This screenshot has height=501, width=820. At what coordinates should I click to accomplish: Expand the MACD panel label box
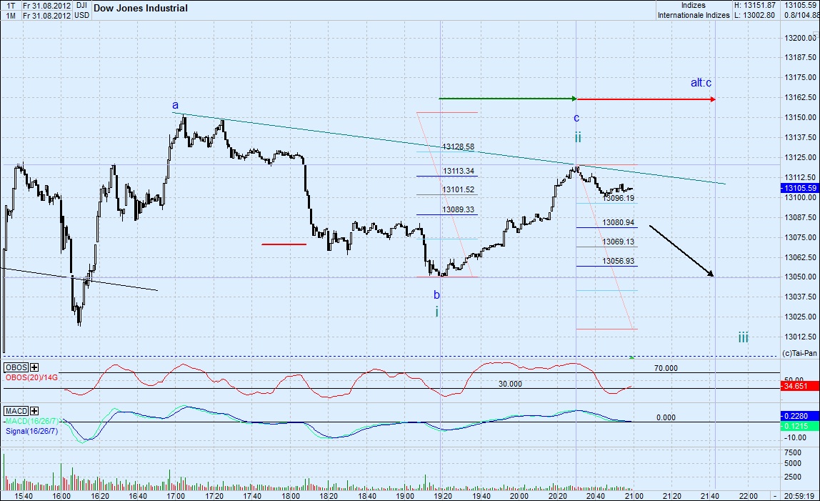(x=16, y=411)
